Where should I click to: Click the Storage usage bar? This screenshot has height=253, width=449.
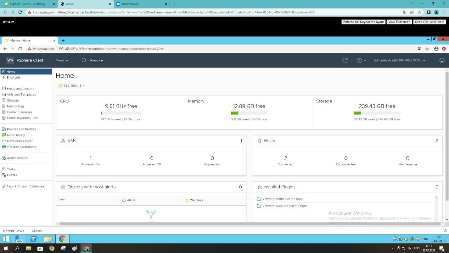pos(377,113)
